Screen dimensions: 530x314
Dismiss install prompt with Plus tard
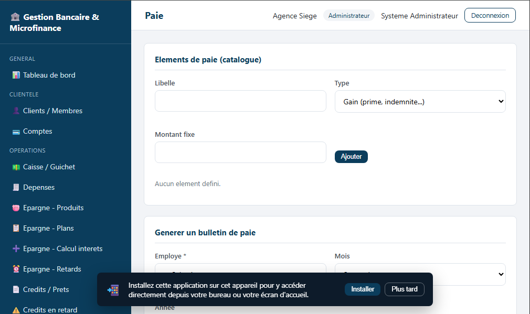click(404, 289)
